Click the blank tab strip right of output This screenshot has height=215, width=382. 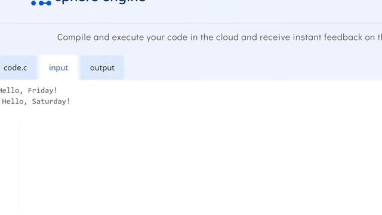point(253,67)
